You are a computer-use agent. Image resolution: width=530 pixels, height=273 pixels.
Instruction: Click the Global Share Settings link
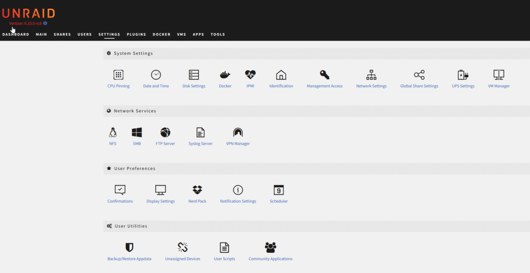(x=419, y=86)
